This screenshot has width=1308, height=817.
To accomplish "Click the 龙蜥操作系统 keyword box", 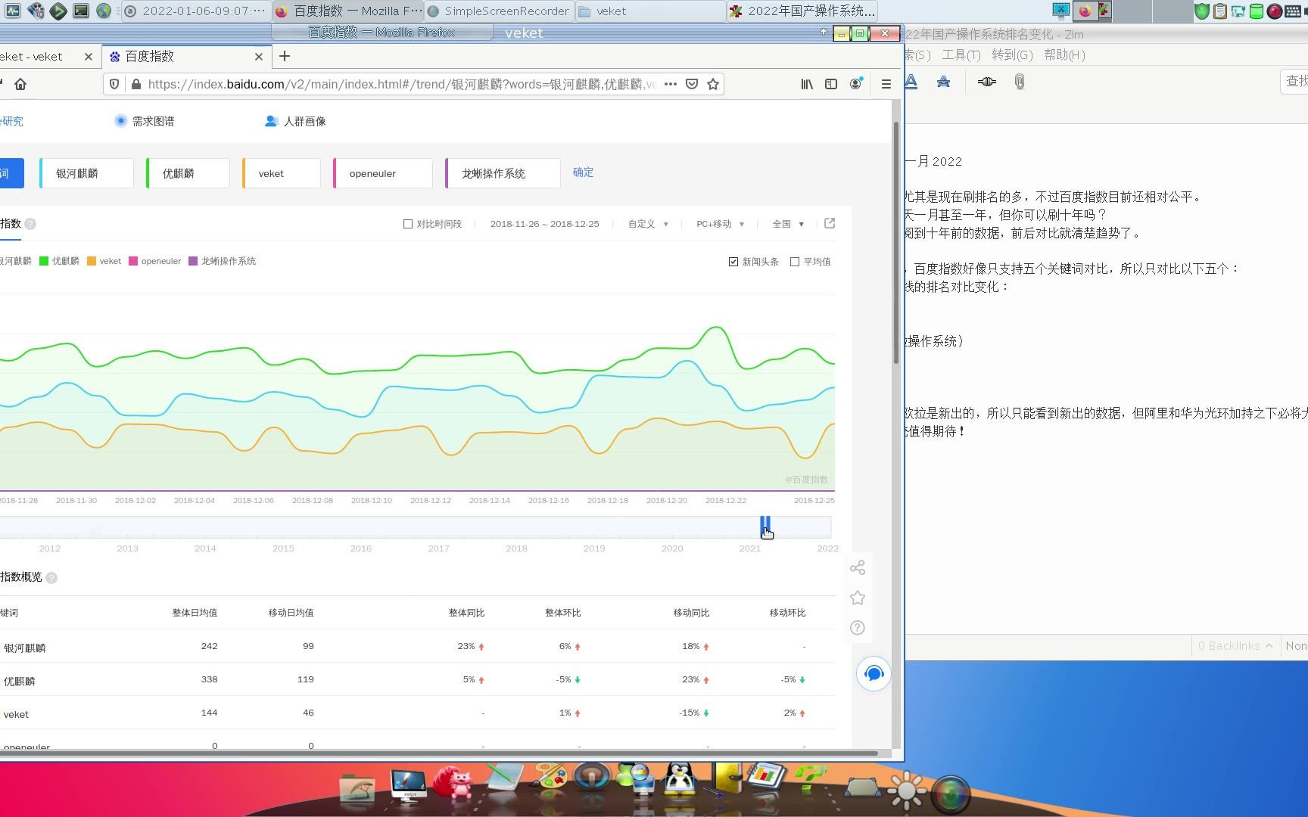I will [503, 173].
